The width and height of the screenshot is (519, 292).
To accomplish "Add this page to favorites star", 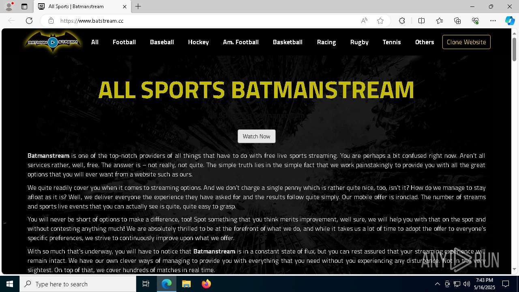I will pos(380,21).
